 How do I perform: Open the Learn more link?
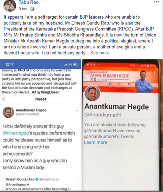(96, 143)
